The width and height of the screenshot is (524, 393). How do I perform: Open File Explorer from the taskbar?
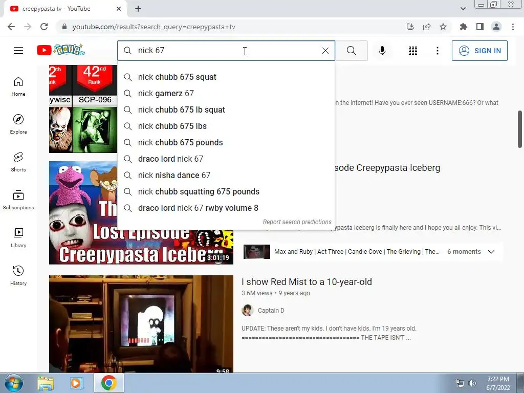click(46, 383)
